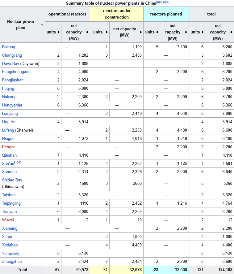This screenshot has width=234, height=274.
Task: Open the Zhangzhou plant link
Action: pyautogui.click(x=12, y=261)
